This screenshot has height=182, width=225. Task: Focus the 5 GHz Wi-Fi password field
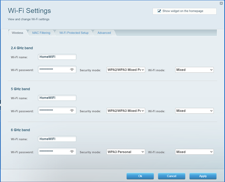(57, 111)
